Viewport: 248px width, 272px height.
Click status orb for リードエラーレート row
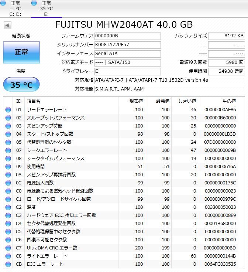click(8, 110)
